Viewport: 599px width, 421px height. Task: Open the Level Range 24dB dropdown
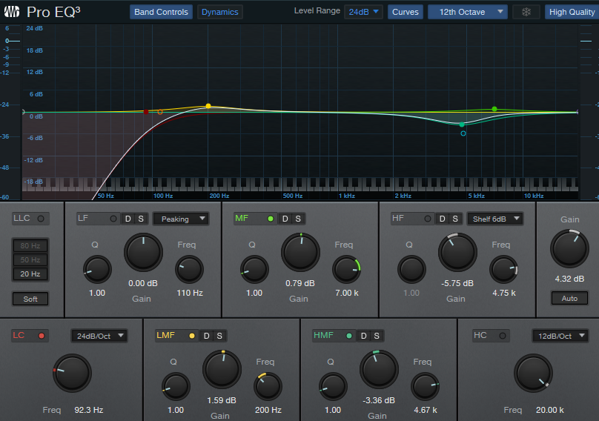363,12
